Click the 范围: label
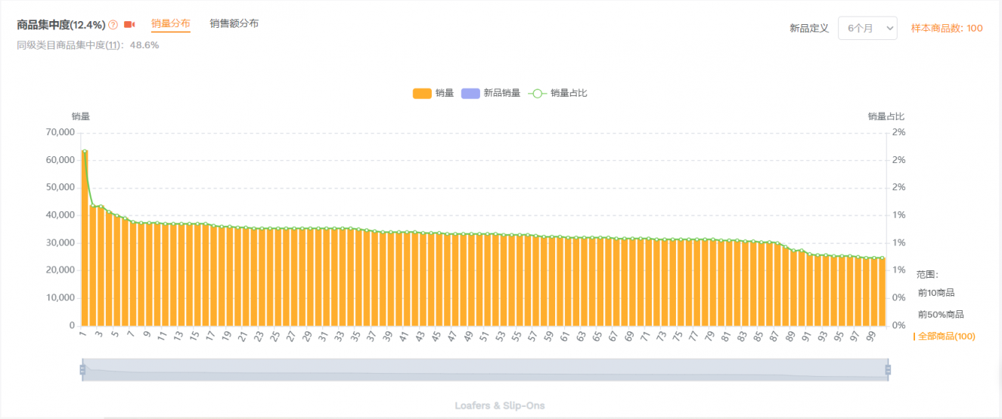Viewport: 1002px width, 419px height. (927, 274)
